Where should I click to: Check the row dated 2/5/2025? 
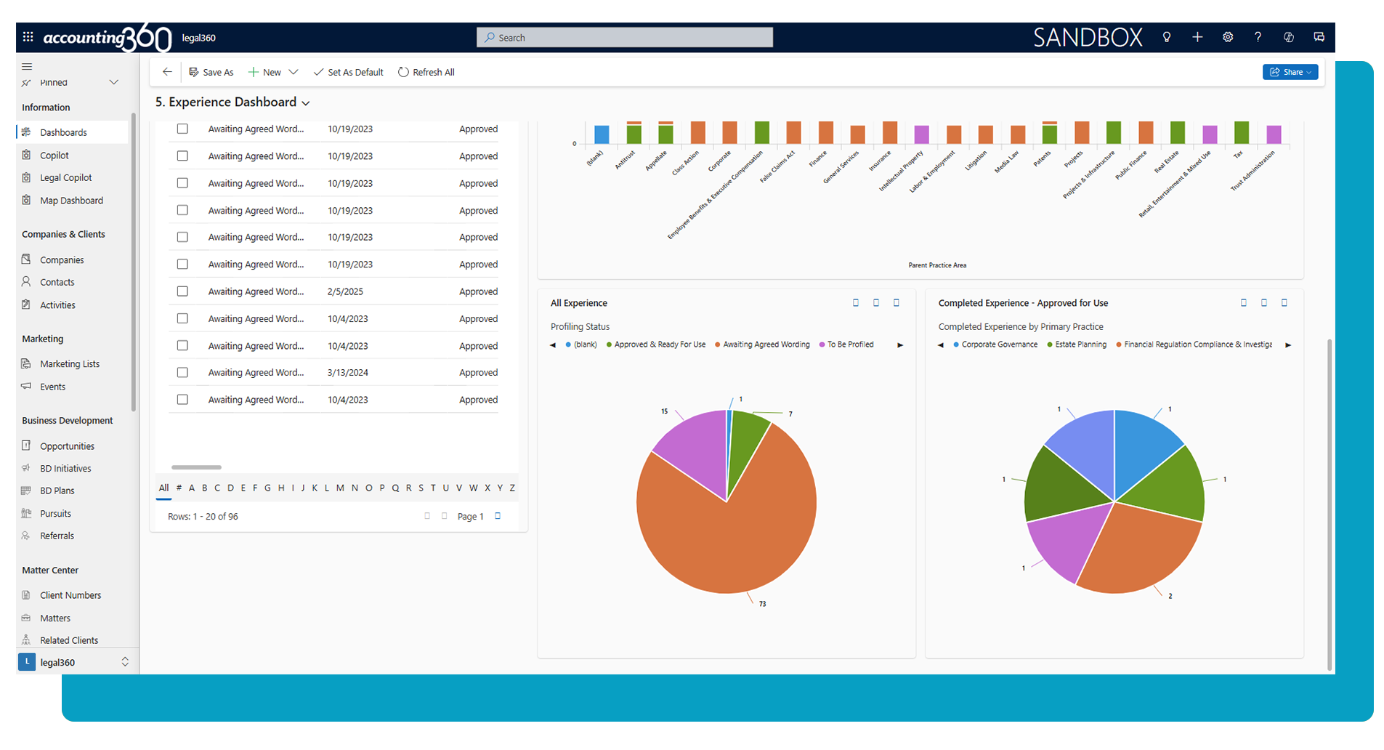point(182,291)
